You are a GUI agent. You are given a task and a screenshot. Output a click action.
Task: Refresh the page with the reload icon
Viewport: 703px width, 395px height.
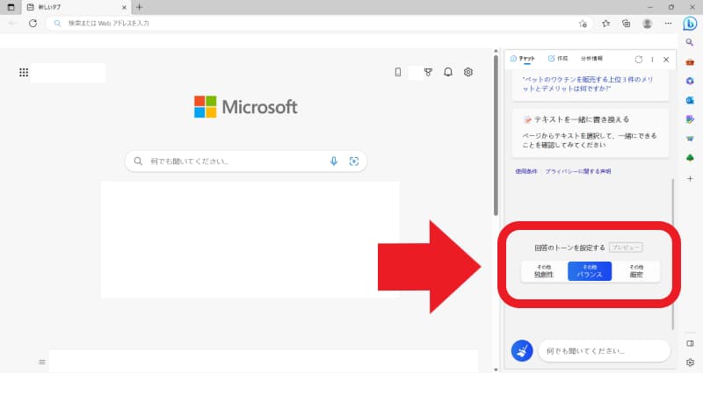[33, 24]
